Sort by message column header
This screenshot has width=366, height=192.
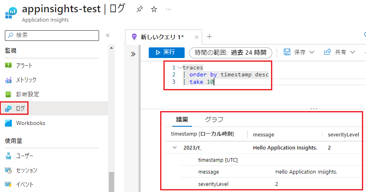[x=264, y=135]
